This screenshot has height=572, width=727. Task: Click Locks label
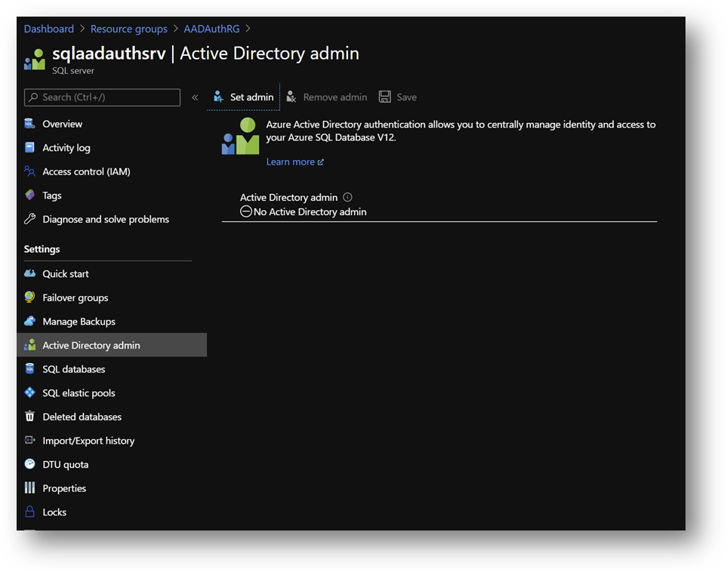(54, 512)
